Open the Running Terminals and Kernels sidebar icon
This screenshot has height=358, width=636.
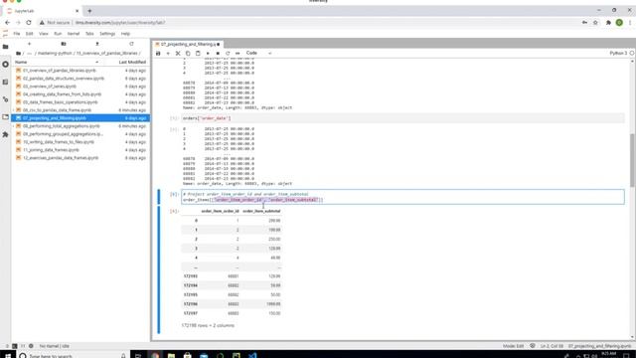click(5, 65)
